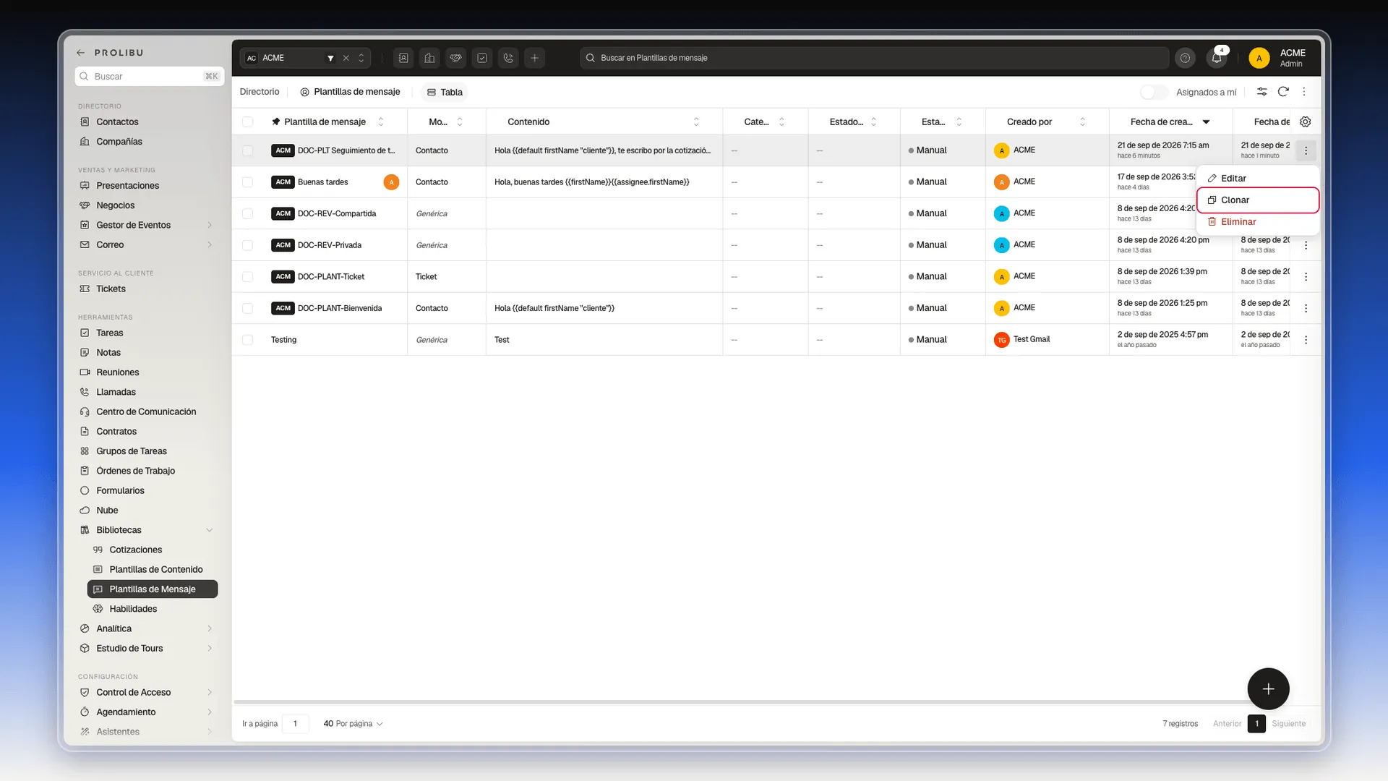Screen dimensions: 1388x781
Task: Open the 40 Por página dropdown
Action: 353,723
